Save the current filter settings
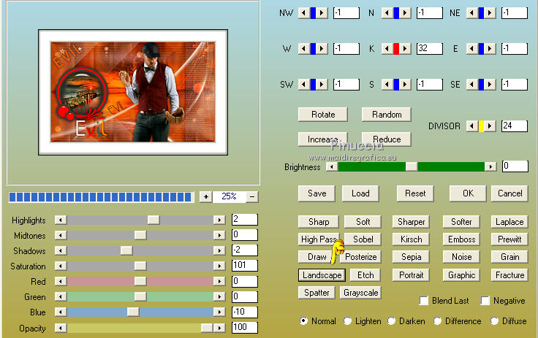The image size is (538, 338). [x=317, y=193]
